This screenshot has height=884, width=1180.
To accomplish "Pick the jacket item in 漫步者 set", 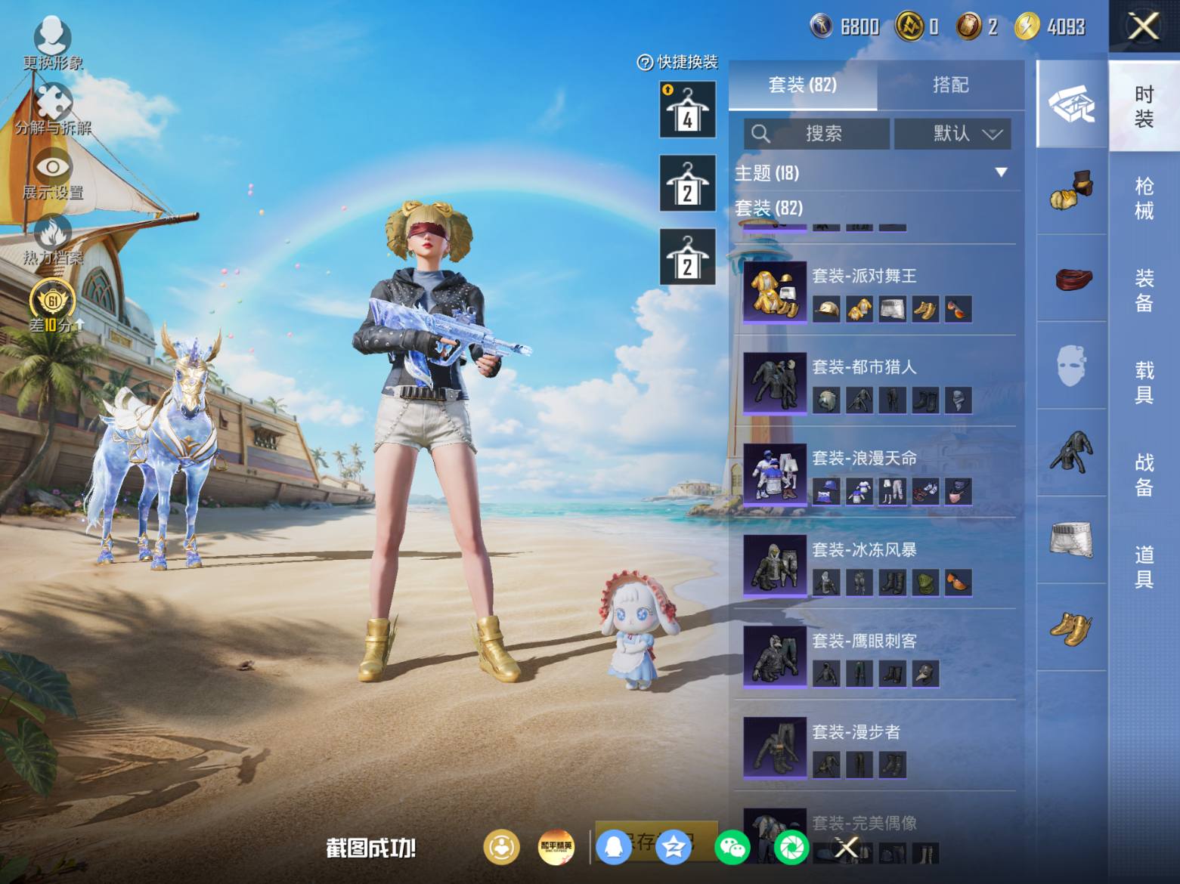I will (826, 765).
